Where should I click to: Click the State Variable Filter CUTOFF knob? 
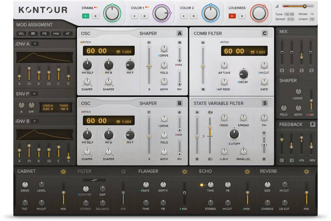[234, 134]
